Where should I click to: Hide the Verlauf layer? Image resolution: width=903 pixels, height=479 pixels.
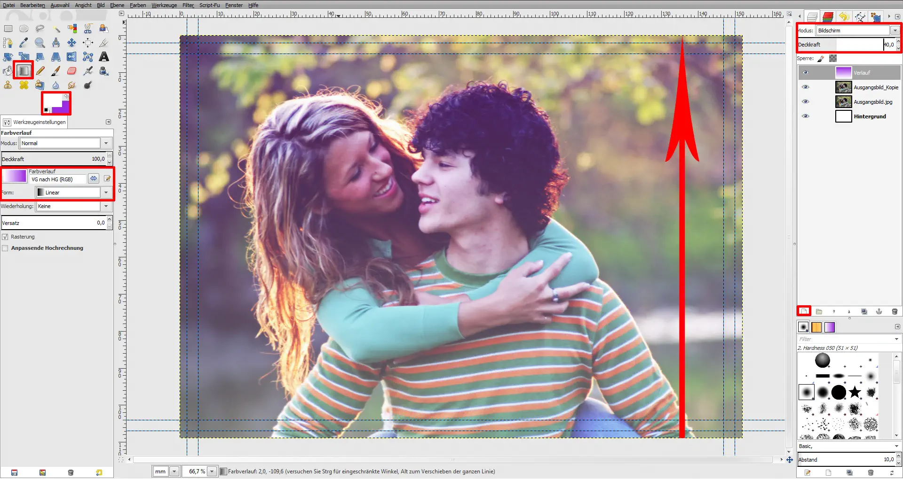click(x=805, y=73)
